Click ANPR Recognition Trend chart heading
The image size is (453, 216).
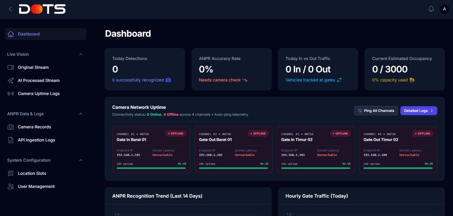tap(157, 196)
